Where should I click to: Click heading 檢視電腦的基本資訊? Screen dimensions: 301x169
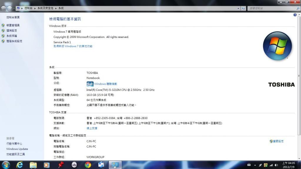65,19
